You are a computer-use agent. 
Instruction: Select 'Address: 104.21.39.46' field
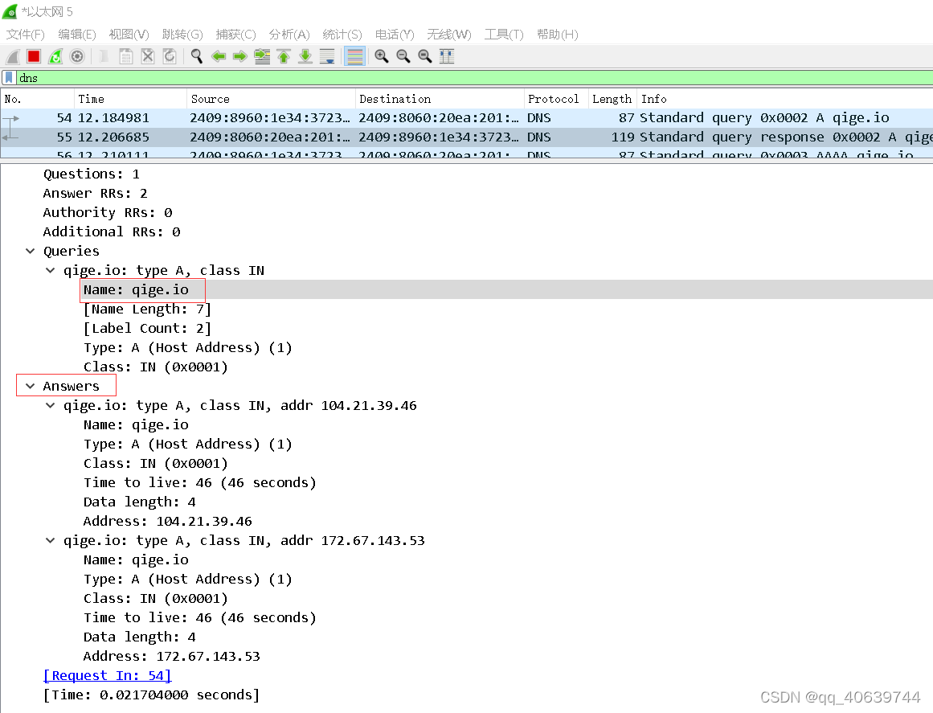click(x=168, y=522)
